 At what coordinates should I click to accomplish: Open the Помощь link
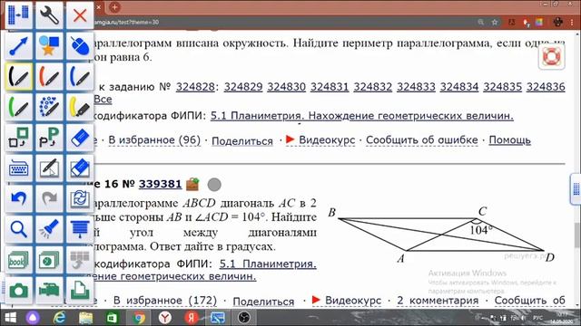coord(510,140)
